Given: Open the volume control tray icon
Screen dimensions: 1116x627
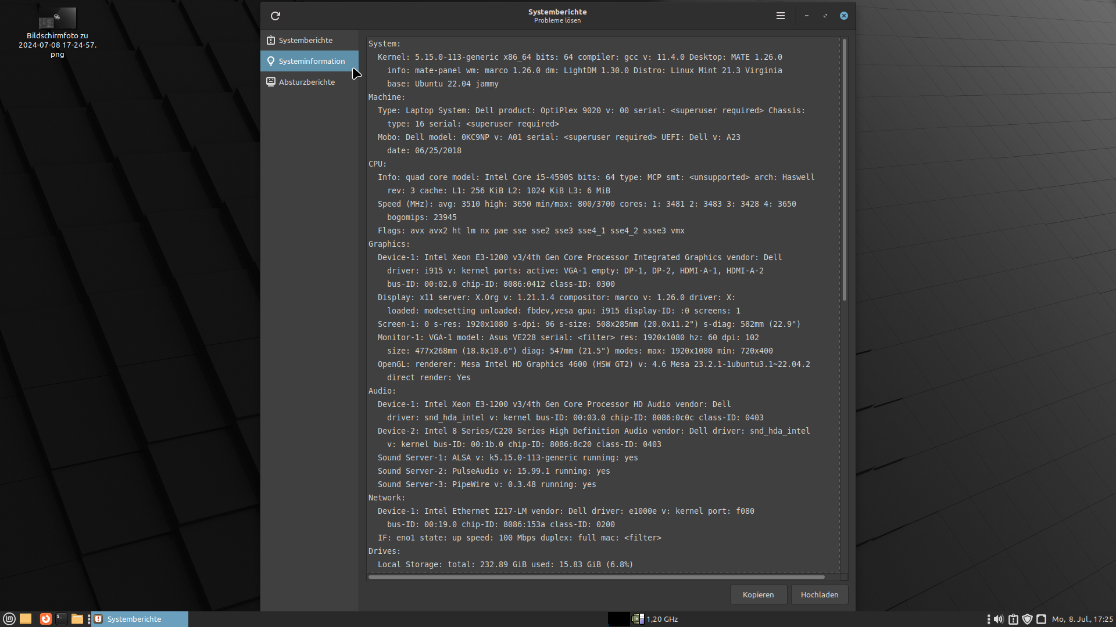Looking at the screenshot, I should 999,619.
